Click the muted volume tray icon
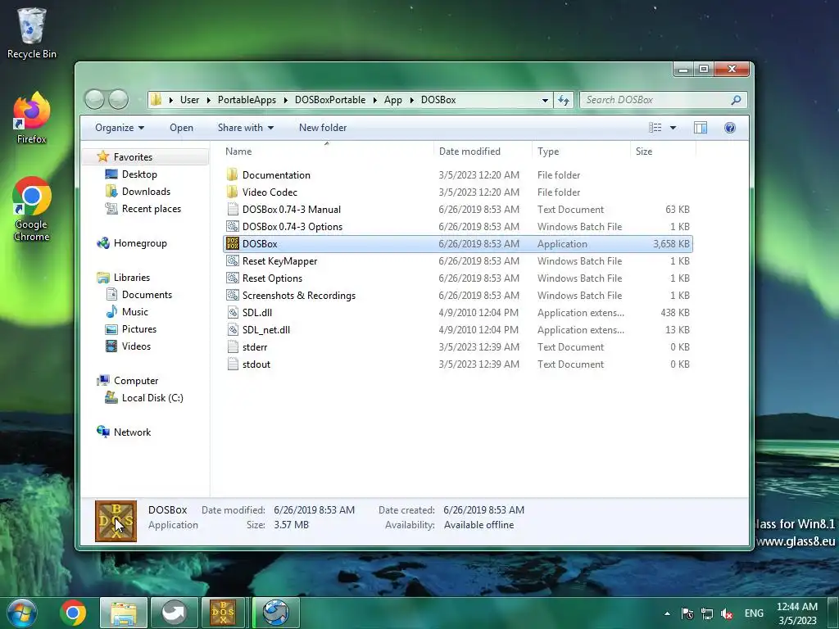This screenshot has height=629, width=839. 727,613
